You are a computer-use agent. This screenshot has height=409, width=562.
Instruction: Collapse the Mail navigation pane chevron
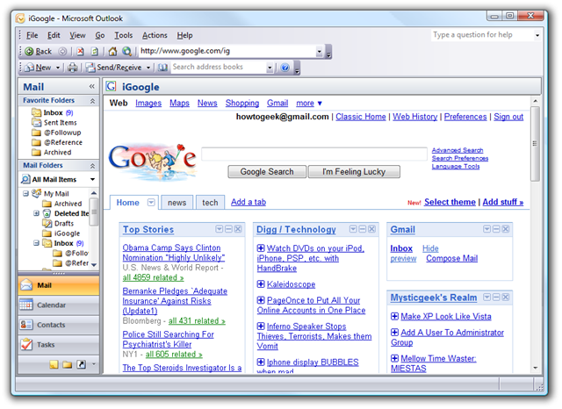92,86
